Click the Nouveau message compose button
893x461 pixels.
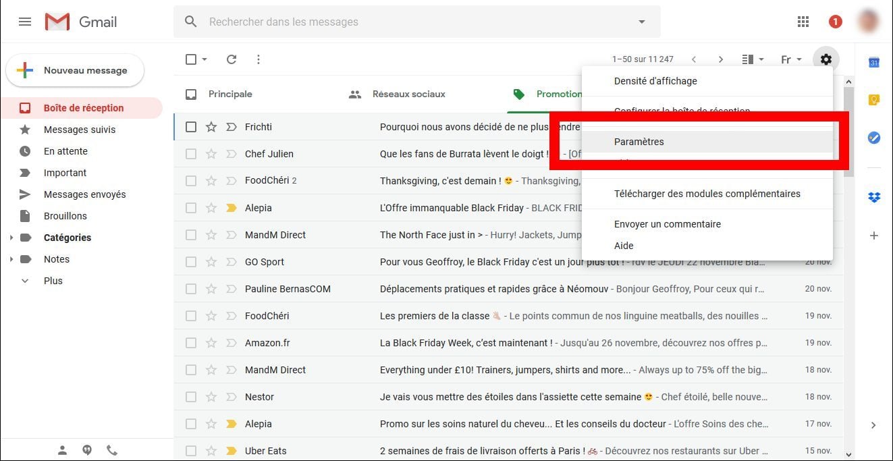pos(75,70)
